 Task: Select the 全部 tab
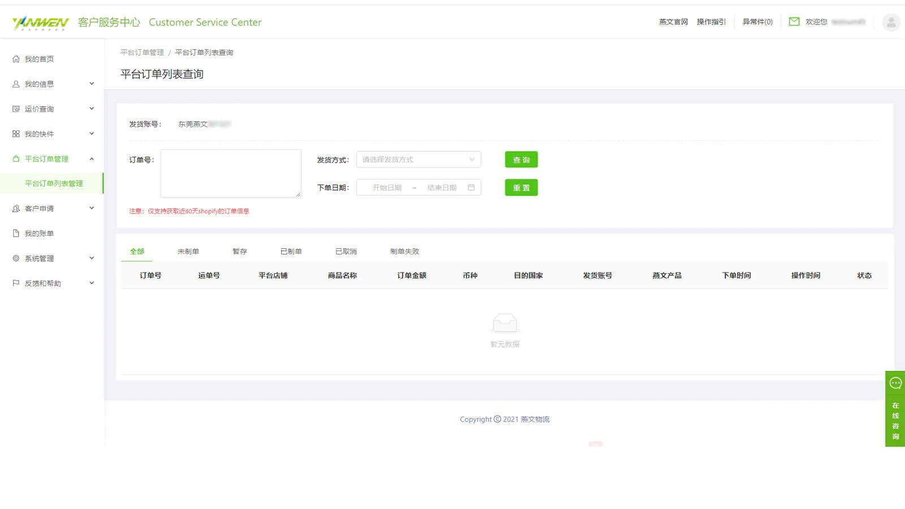pos(137,252)
